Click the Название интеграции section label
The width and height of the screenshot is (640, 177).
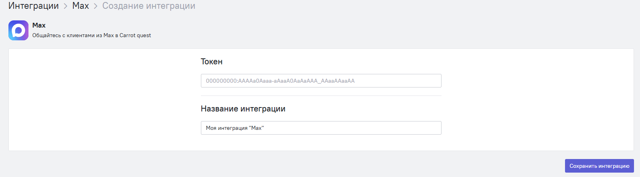[243, 109]
